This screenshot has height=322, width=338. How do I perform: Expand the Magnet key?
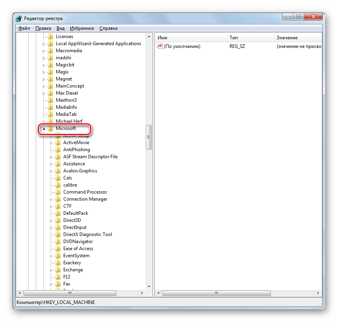coord(44,79)
